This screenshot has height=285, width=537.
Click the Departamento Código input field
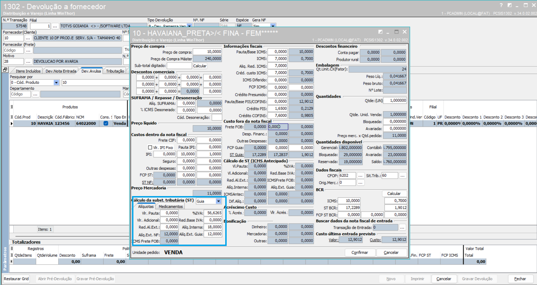(x=21, y=94)
